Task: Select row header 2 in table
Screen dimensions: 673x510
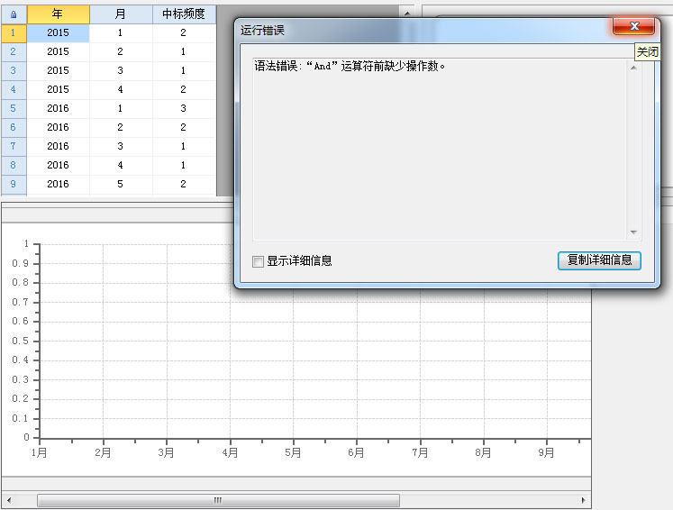Action: (x=14, y=52)
